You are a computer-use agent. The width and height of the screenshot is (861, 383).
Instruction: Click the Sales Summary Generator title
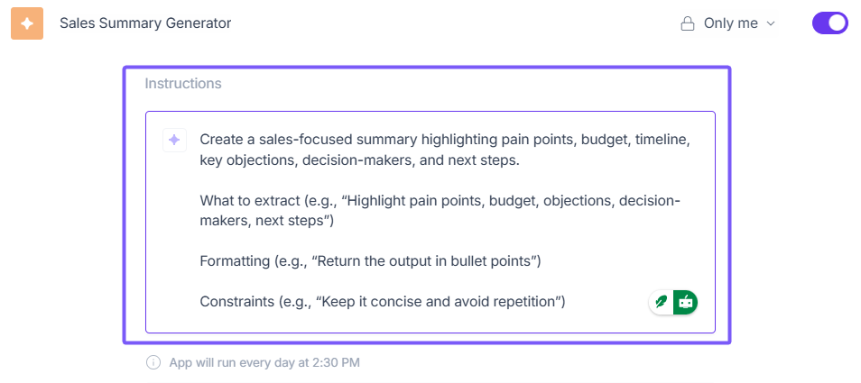pos(145,23)
